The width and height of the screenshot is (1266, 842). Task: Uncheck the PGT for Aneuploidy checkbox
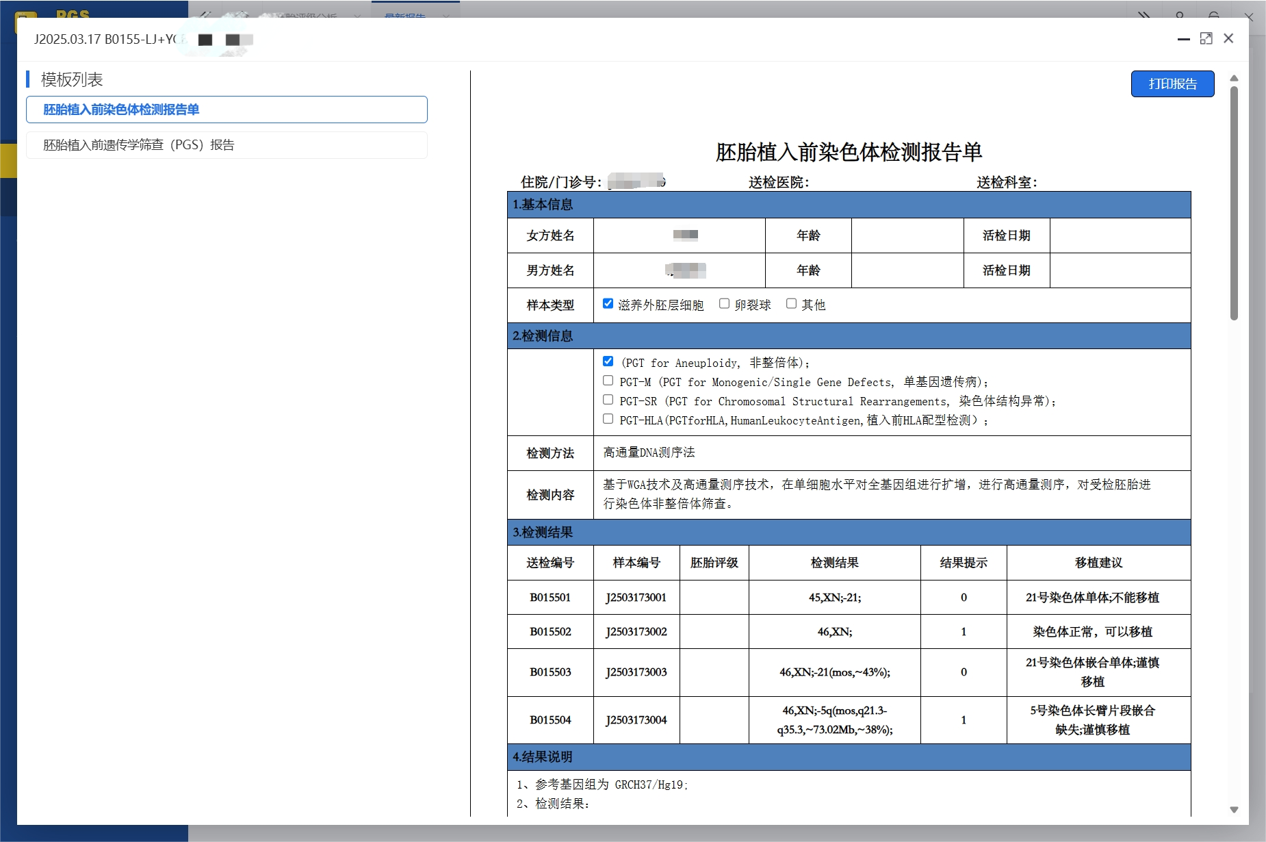[608, 361]
